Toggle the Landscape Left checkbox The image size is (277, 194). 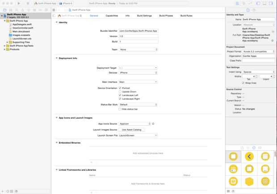pos(120,95)
